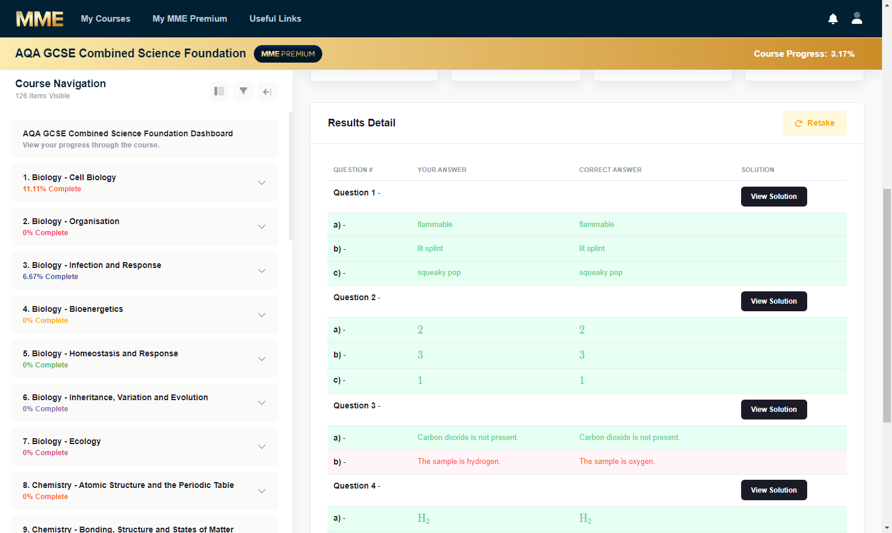This screenshot has width=892, height=533.
Task: Open the AQA GCSE Combined Science Foundation Dashboard
Action: pos(144,139)
